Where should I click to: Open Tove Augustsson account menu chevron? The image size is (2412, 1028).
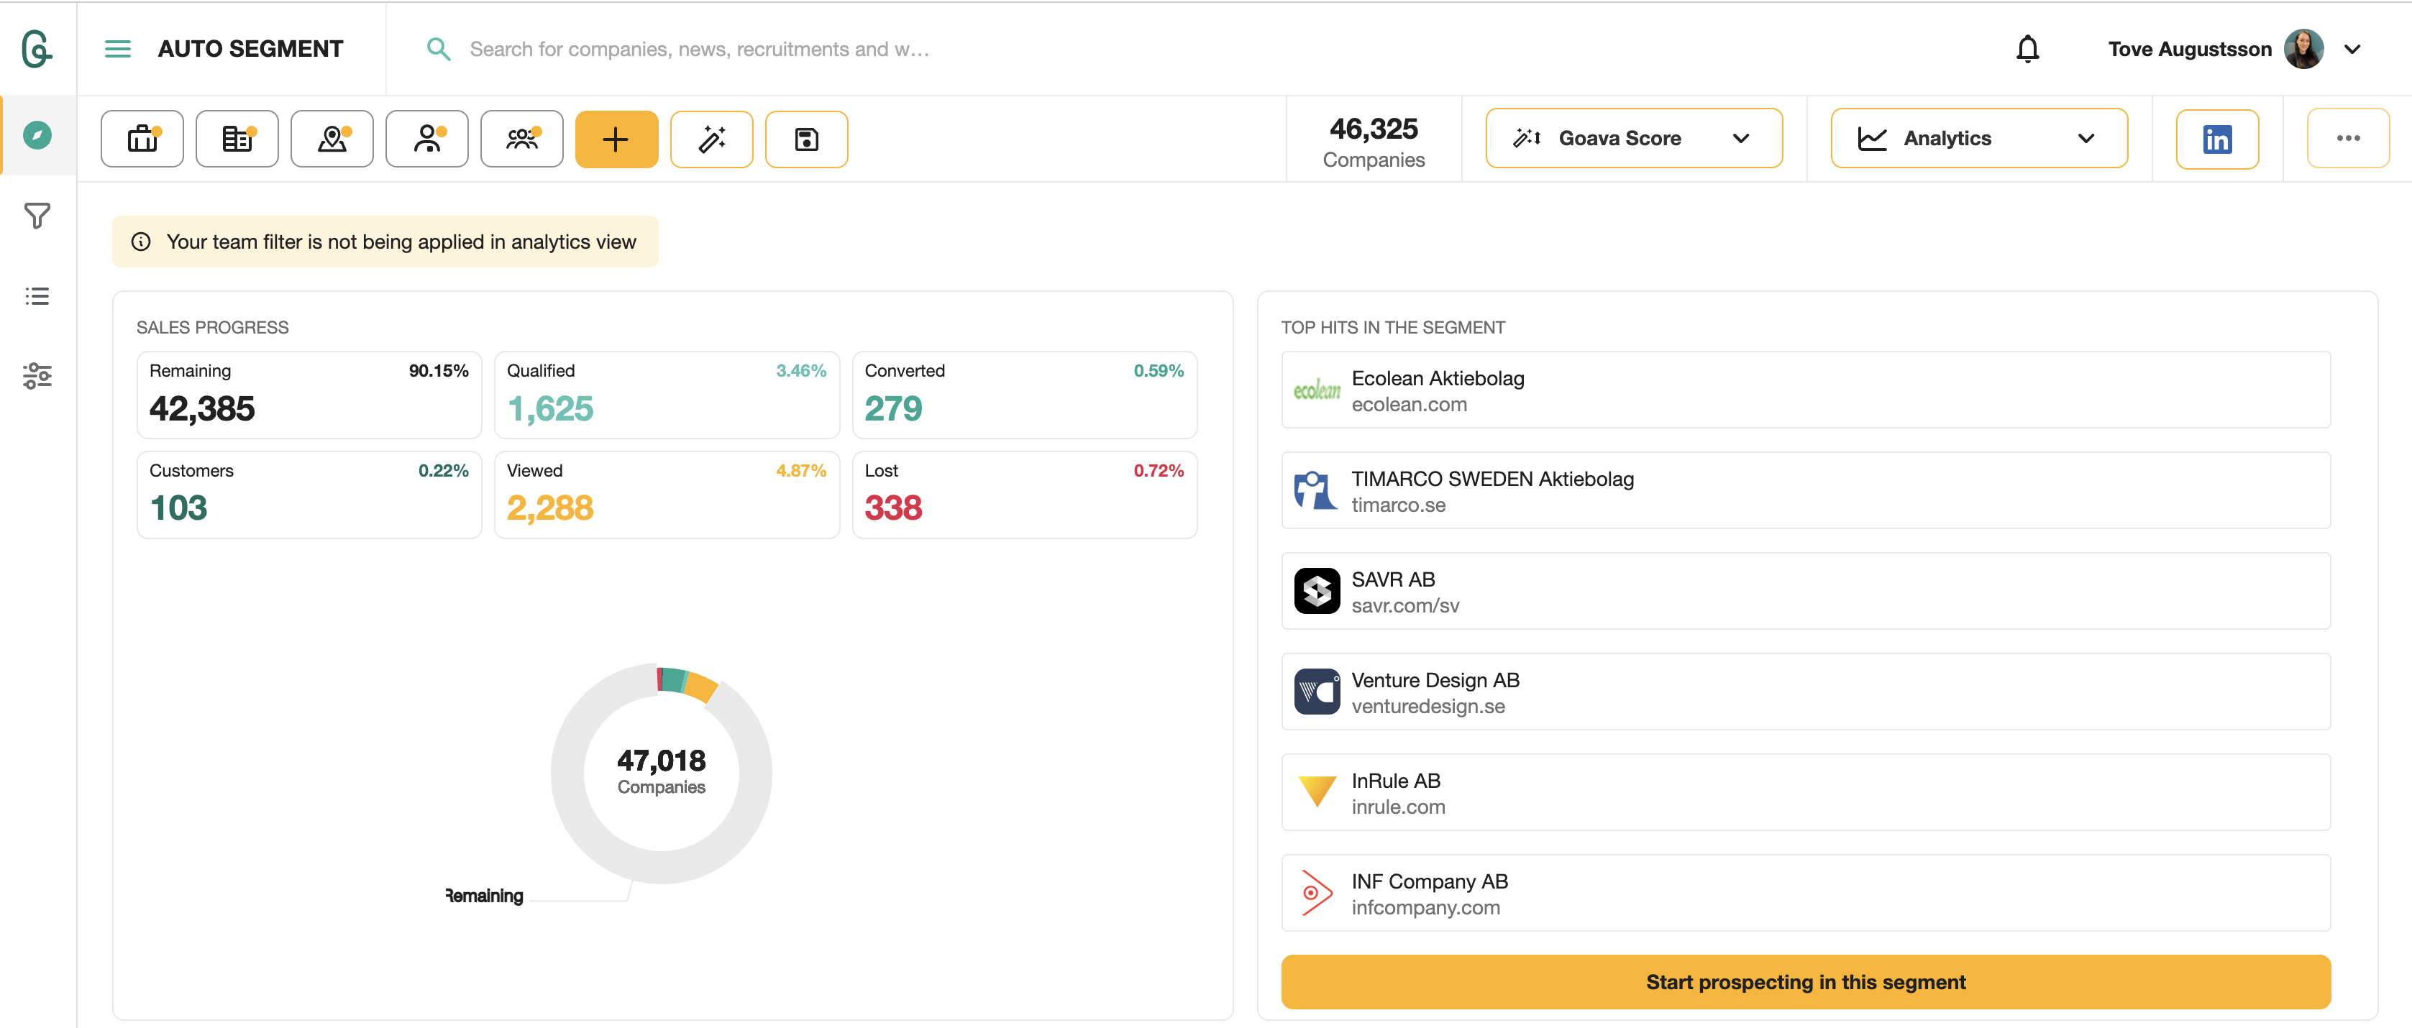[x=2352, y=49]
